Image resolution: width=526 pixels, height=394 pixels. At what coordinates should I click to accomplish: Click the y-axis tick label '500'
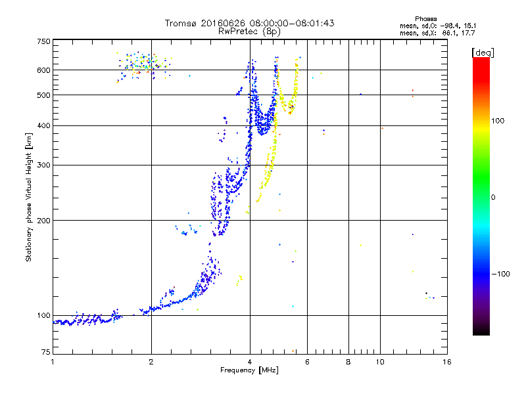pos(43,95)
